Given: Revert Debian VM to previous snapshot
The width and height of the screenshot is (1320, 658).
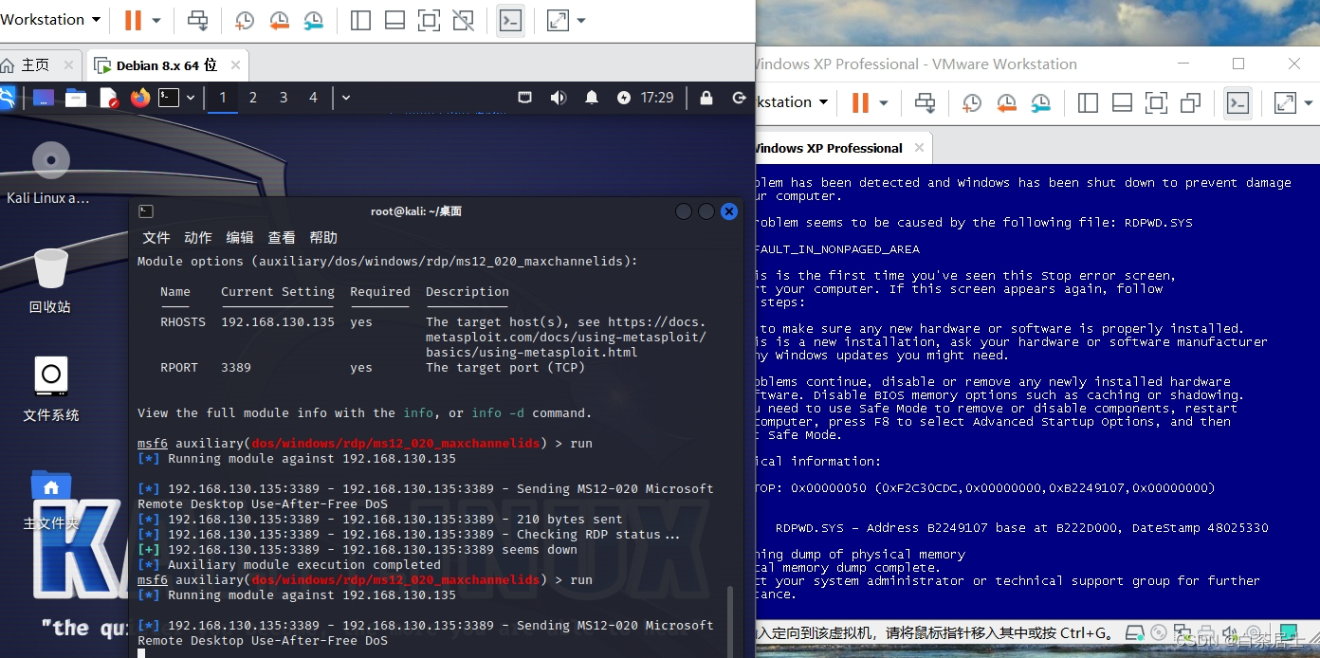Looking at the screenshot, I should pyautogui.click(x=279, y=21).
